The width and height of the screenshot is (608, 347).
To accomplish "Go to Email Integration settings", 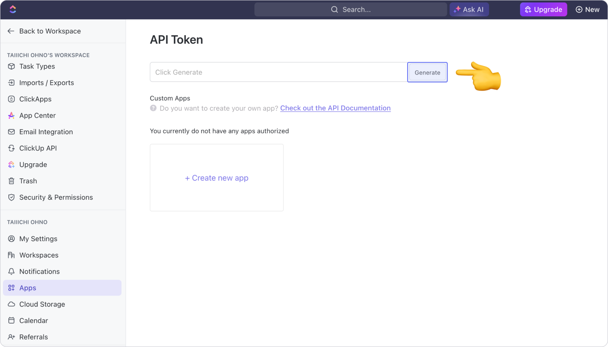I will pyautogui.click(x=46, y=132).
